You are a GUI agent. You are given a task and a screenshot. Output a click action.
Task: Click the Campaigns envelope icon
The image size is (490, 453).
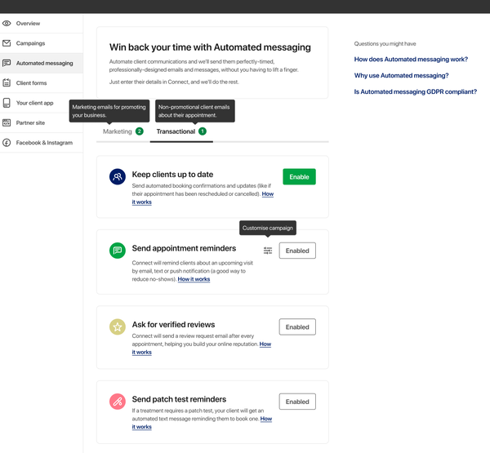click(x=7, y=43)
